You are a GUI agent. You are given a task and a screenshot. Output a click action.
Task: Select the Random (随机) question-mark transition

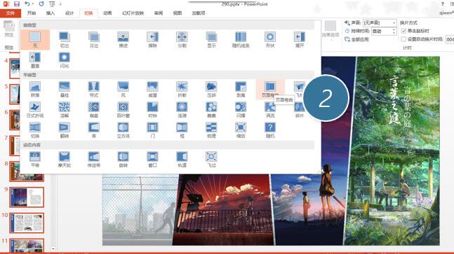(x=270, y=130)
